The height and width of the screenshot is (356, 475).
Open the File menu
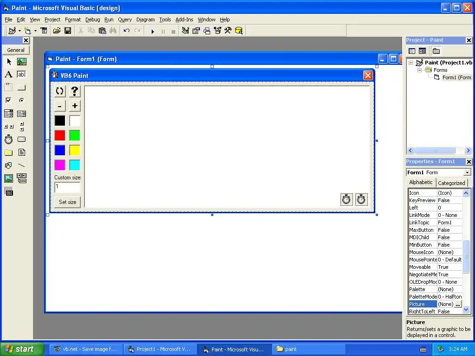pyautogui.click(x=8, y=19)
